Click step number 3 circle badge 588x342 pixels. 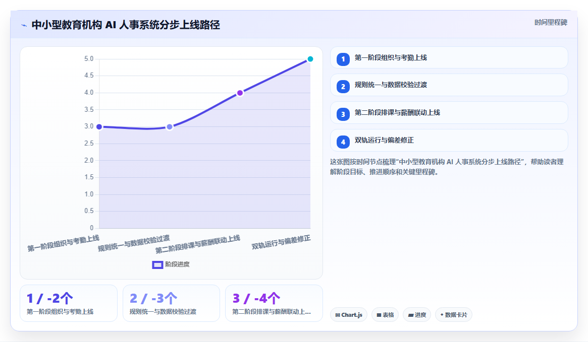click(x=343, y=114)
